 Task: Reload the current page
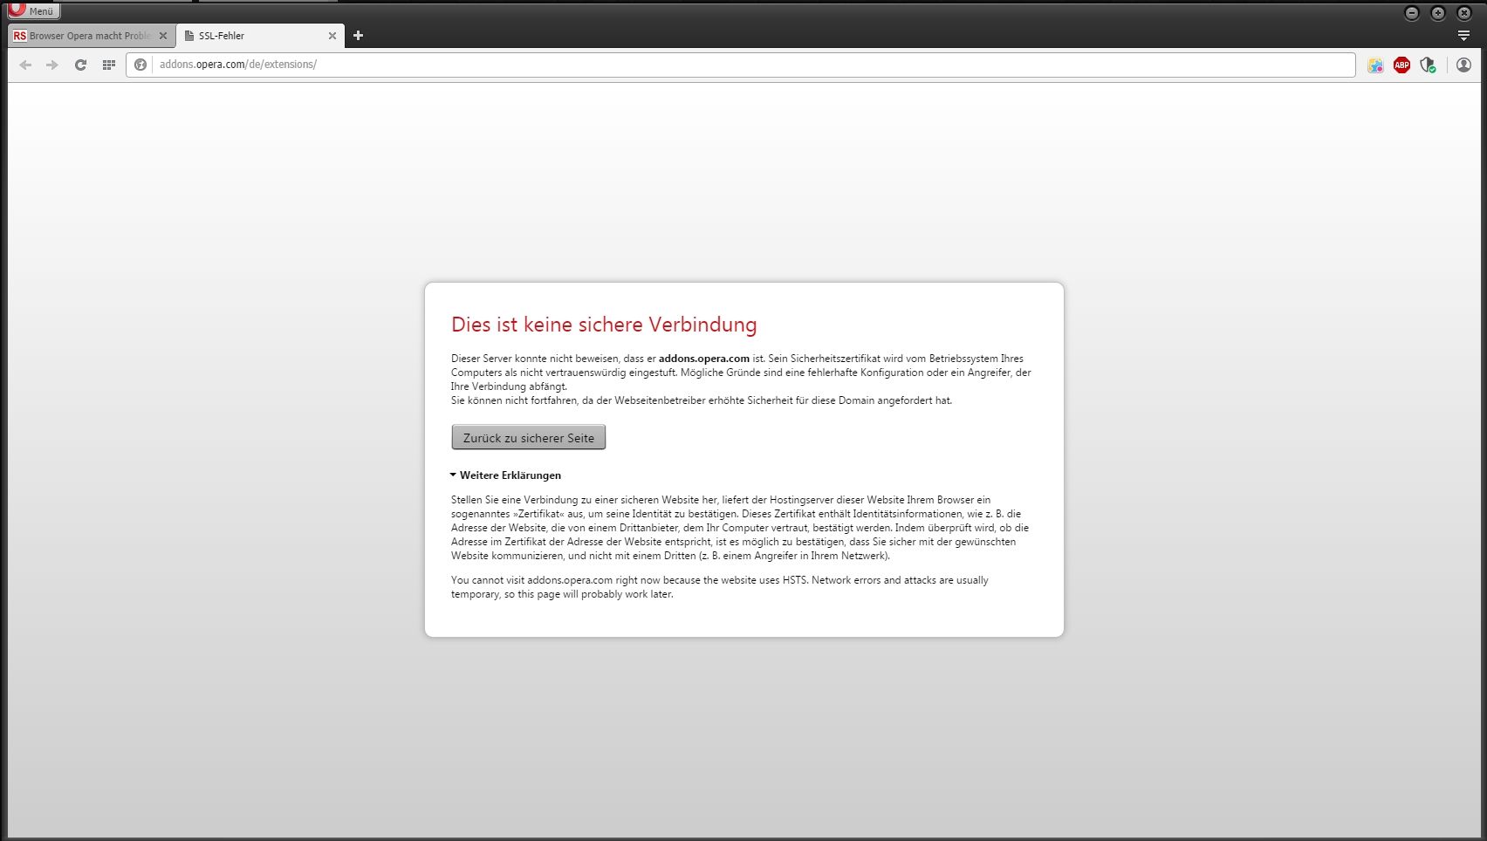[x=80, y=65]
